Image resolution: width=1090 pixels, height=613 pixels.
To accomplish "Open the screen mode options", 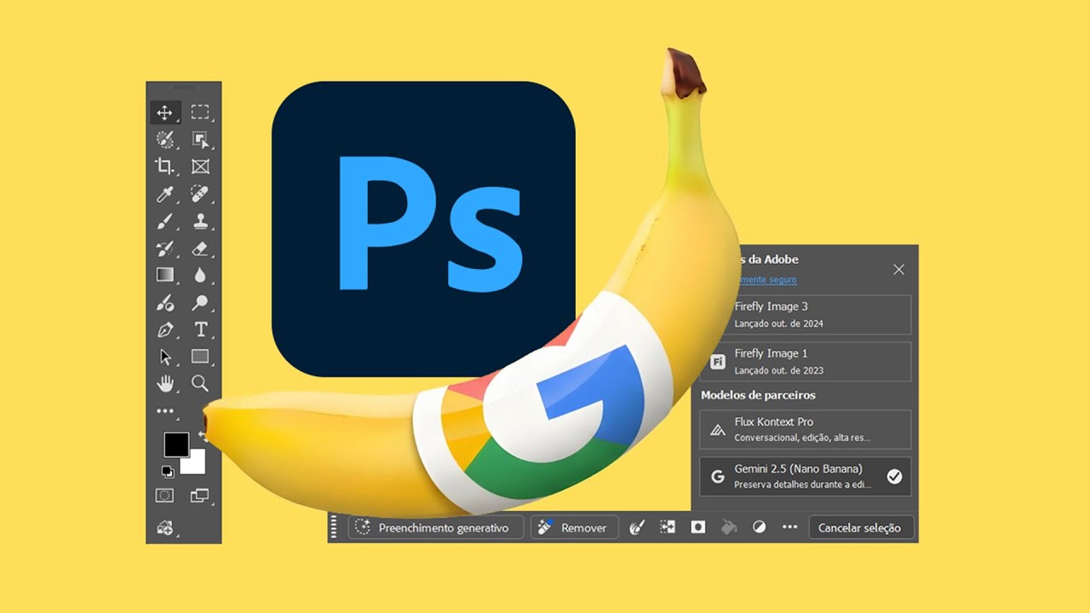I will pos(200,496).
